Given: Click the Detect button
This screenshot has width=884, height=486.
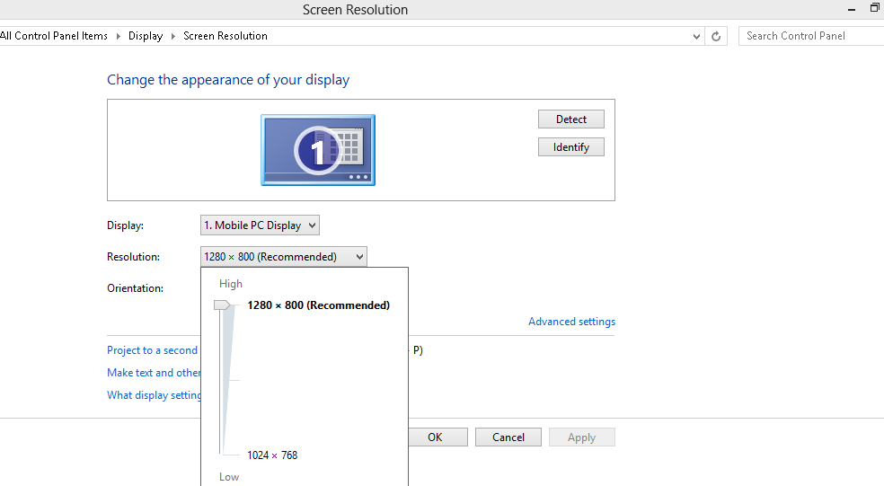Looking at the screenshot, I should point(570,119).
